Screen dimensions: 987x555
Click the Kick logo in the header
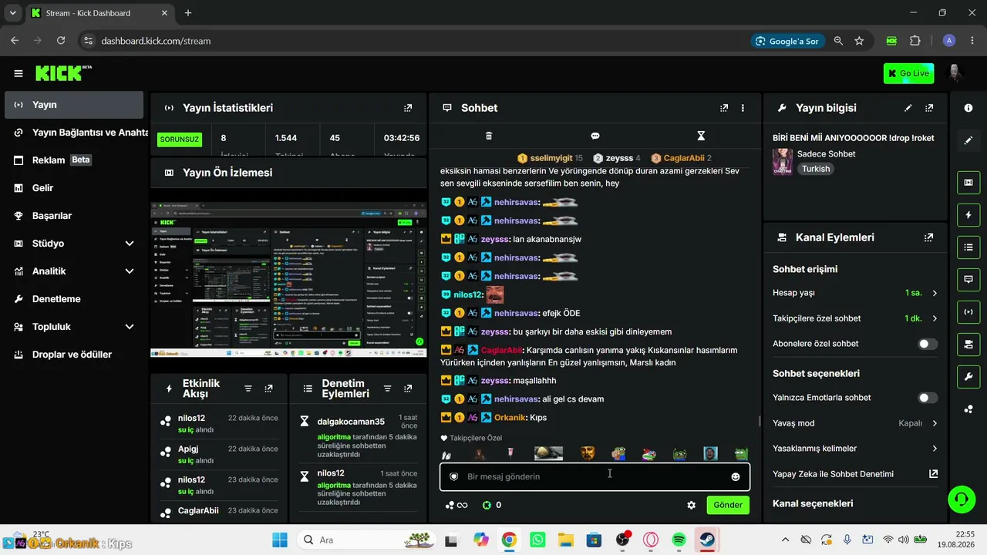(63, 73)
